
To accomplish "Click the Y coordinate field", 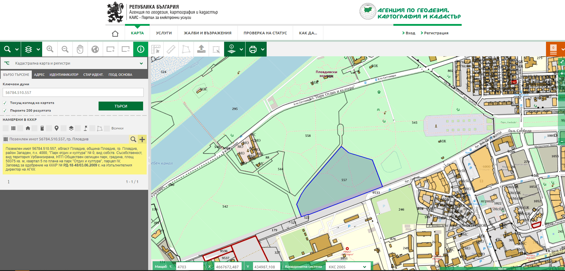I will coord(266,267).
